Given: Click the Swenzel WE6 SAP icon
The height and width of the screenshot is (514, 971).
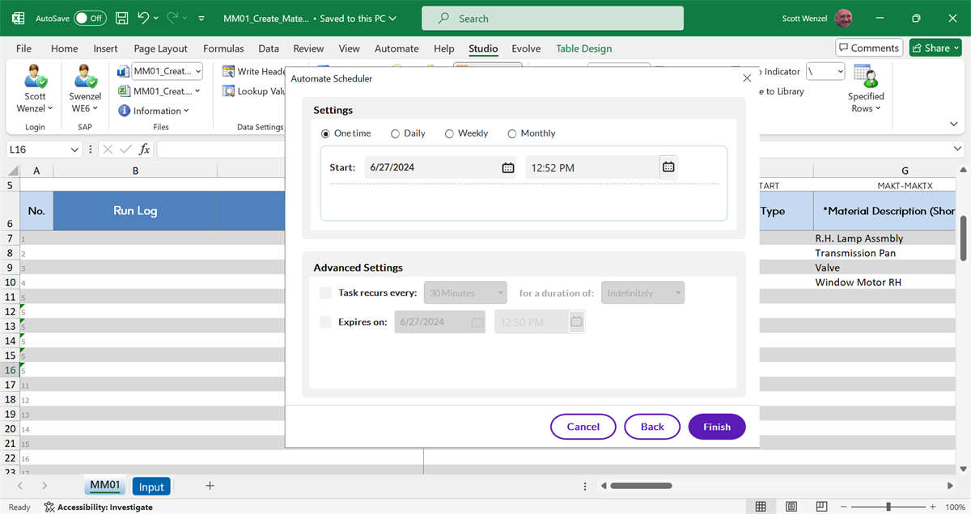Looking at the screenshot, I should point(85,78).
